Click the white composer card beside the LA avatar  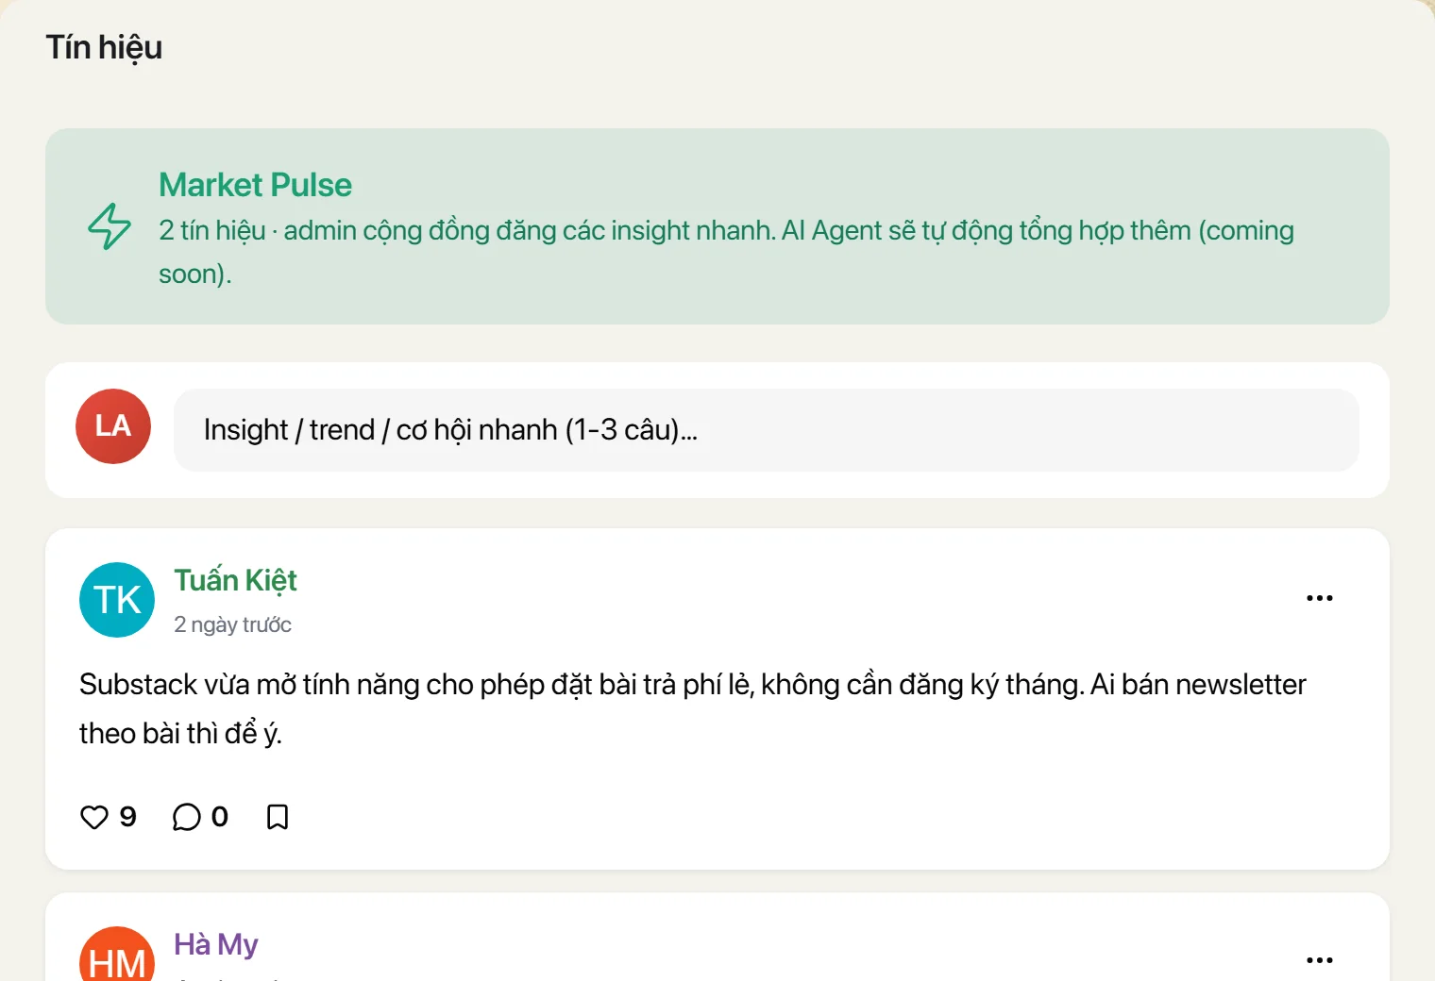(x=717, y=430)
